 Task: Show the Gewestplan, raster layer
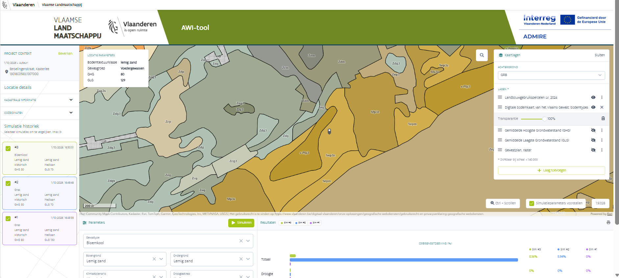(593, 150)
